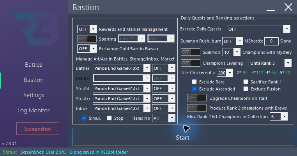Toggle Upgrade Champions on start switch

196,98
